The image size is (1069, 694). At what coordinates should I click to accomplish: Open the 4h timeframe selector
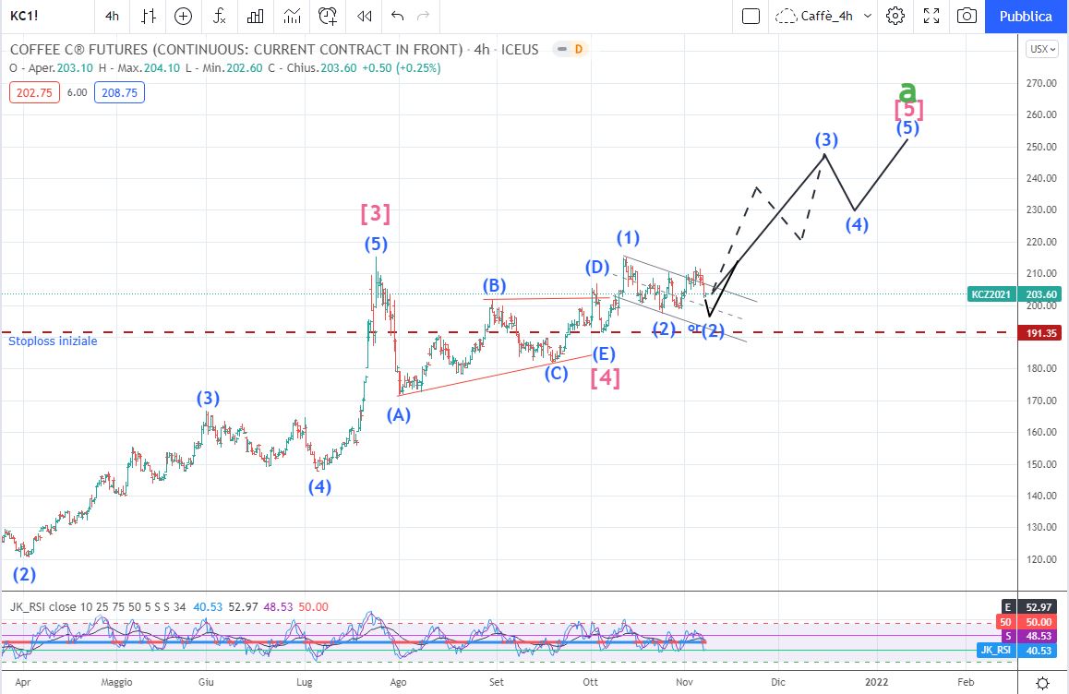tap(113, 16)
